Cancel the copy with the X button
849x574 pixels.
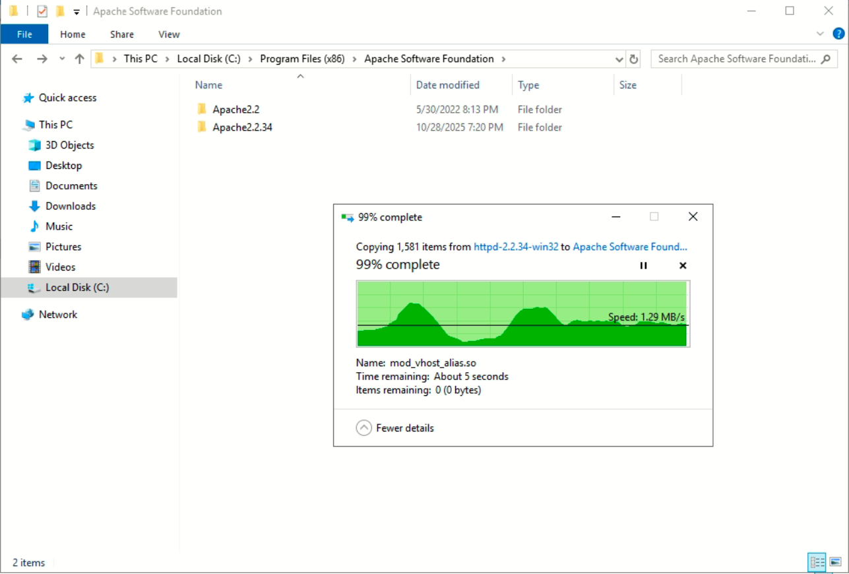point(682,266)
